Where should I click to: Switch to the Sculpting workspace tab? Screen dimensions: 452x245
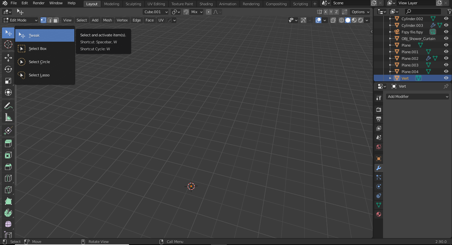(x=133, y=4)
